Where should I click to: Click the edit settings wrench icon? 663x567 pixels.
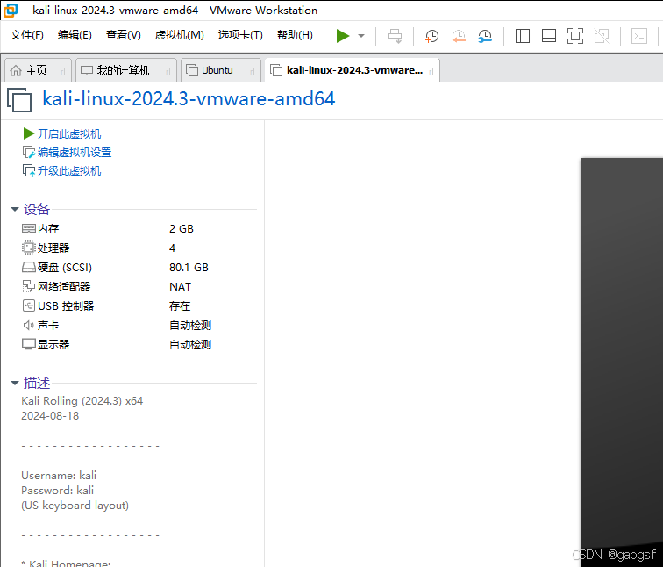tap(29, 153)
